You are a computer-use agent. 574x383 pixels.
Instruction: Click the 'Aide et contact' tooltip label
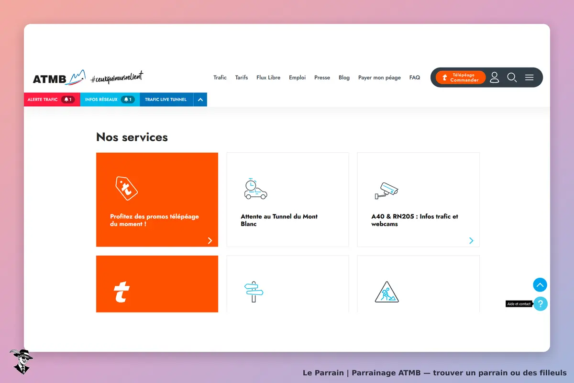point(519,304)
